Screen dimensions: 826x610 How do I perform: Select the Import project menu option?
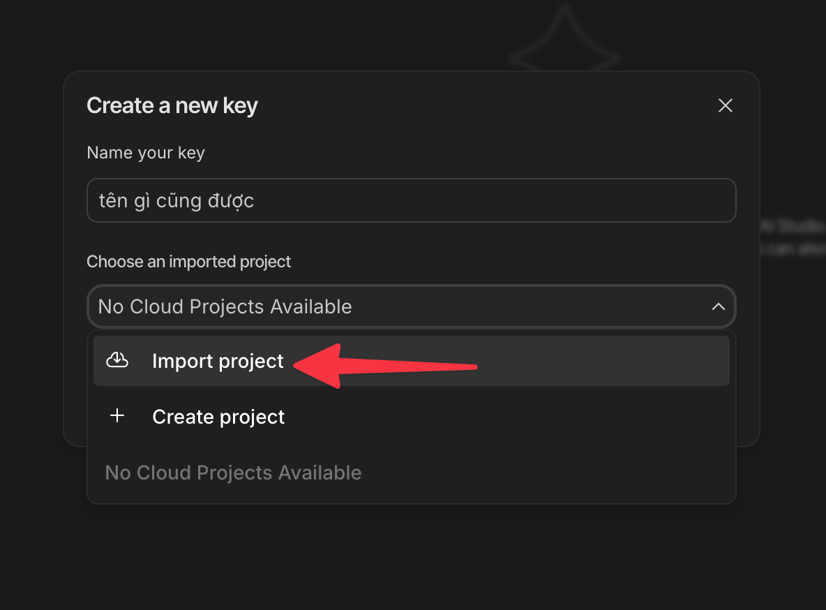pyautogui.click(x=218, y=361)
